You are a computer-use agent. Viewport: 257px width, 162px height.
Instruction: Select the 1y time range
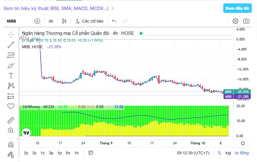(43, 153)
